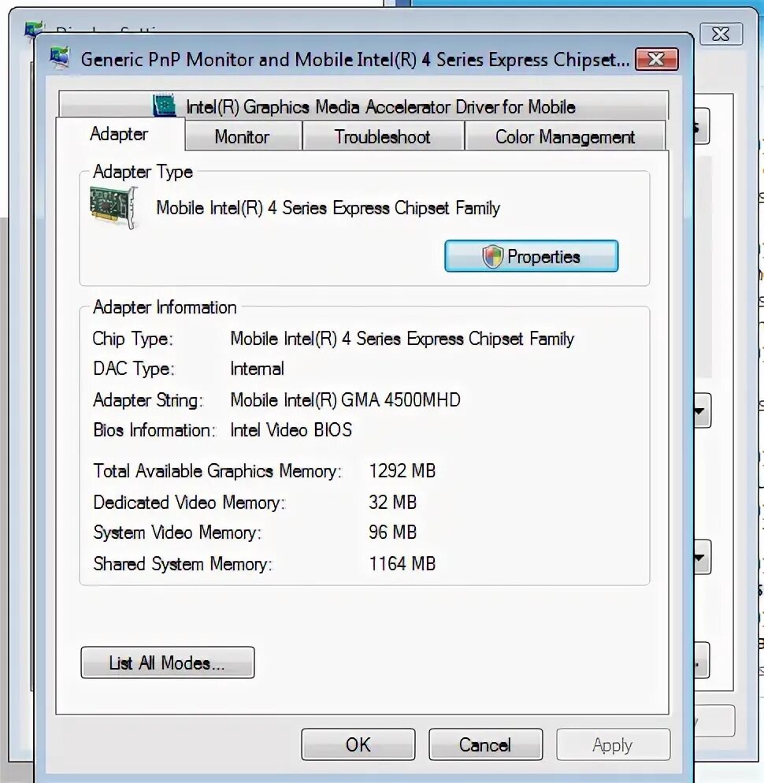
Task: Click the 'Adapter String:' label
Action: 148,400
